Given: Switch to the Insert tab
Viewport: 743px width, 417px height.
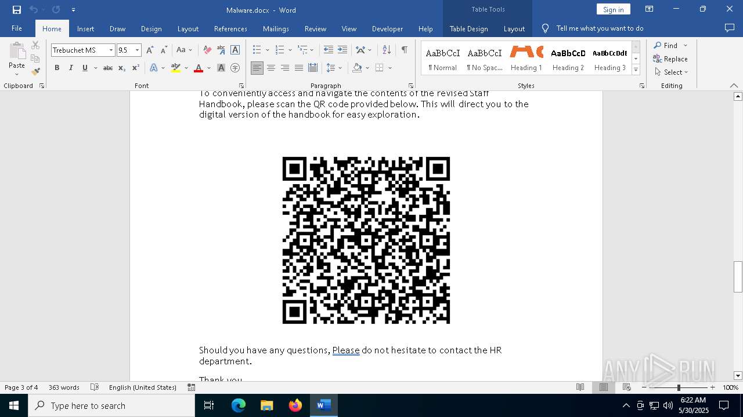Looking at the screenshot, I should 85,28.
